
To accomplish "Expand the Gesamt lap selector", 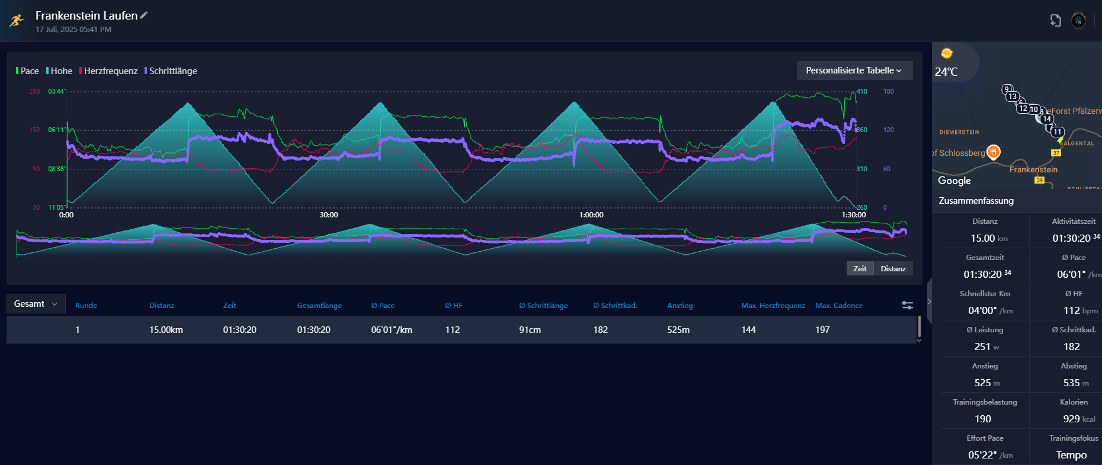I will click(36, 304).
